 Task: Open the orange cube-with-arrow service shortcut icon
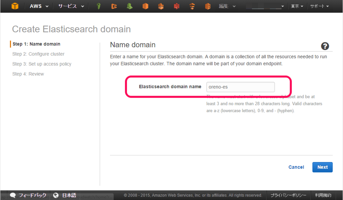pos(208,6)
